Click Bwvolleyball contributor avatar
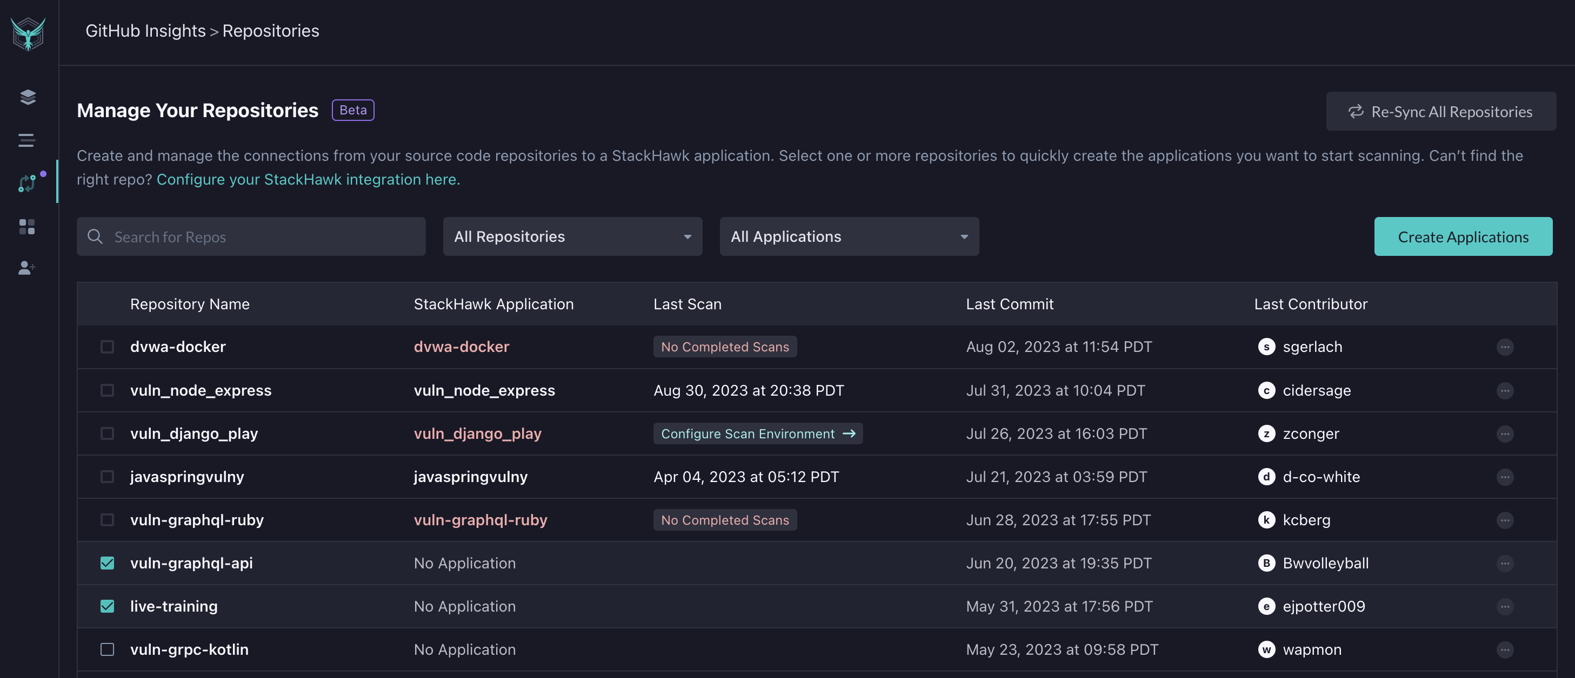This screenshot has height=678, width=1575. 1266,562
